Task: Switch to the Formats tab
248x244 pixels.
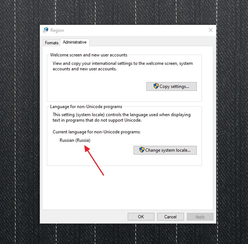Action: [52, 43]
